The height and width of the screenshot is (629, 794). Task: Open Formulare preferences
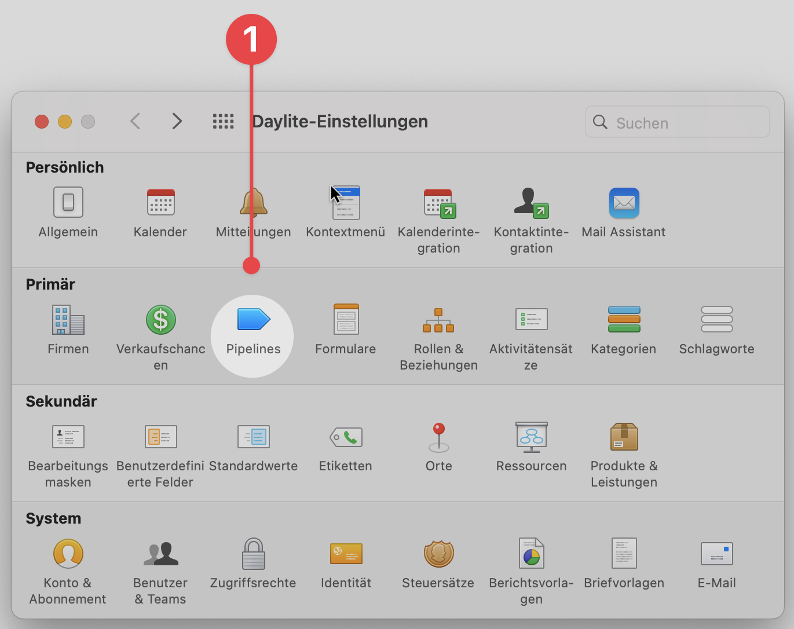pos(346,320)
